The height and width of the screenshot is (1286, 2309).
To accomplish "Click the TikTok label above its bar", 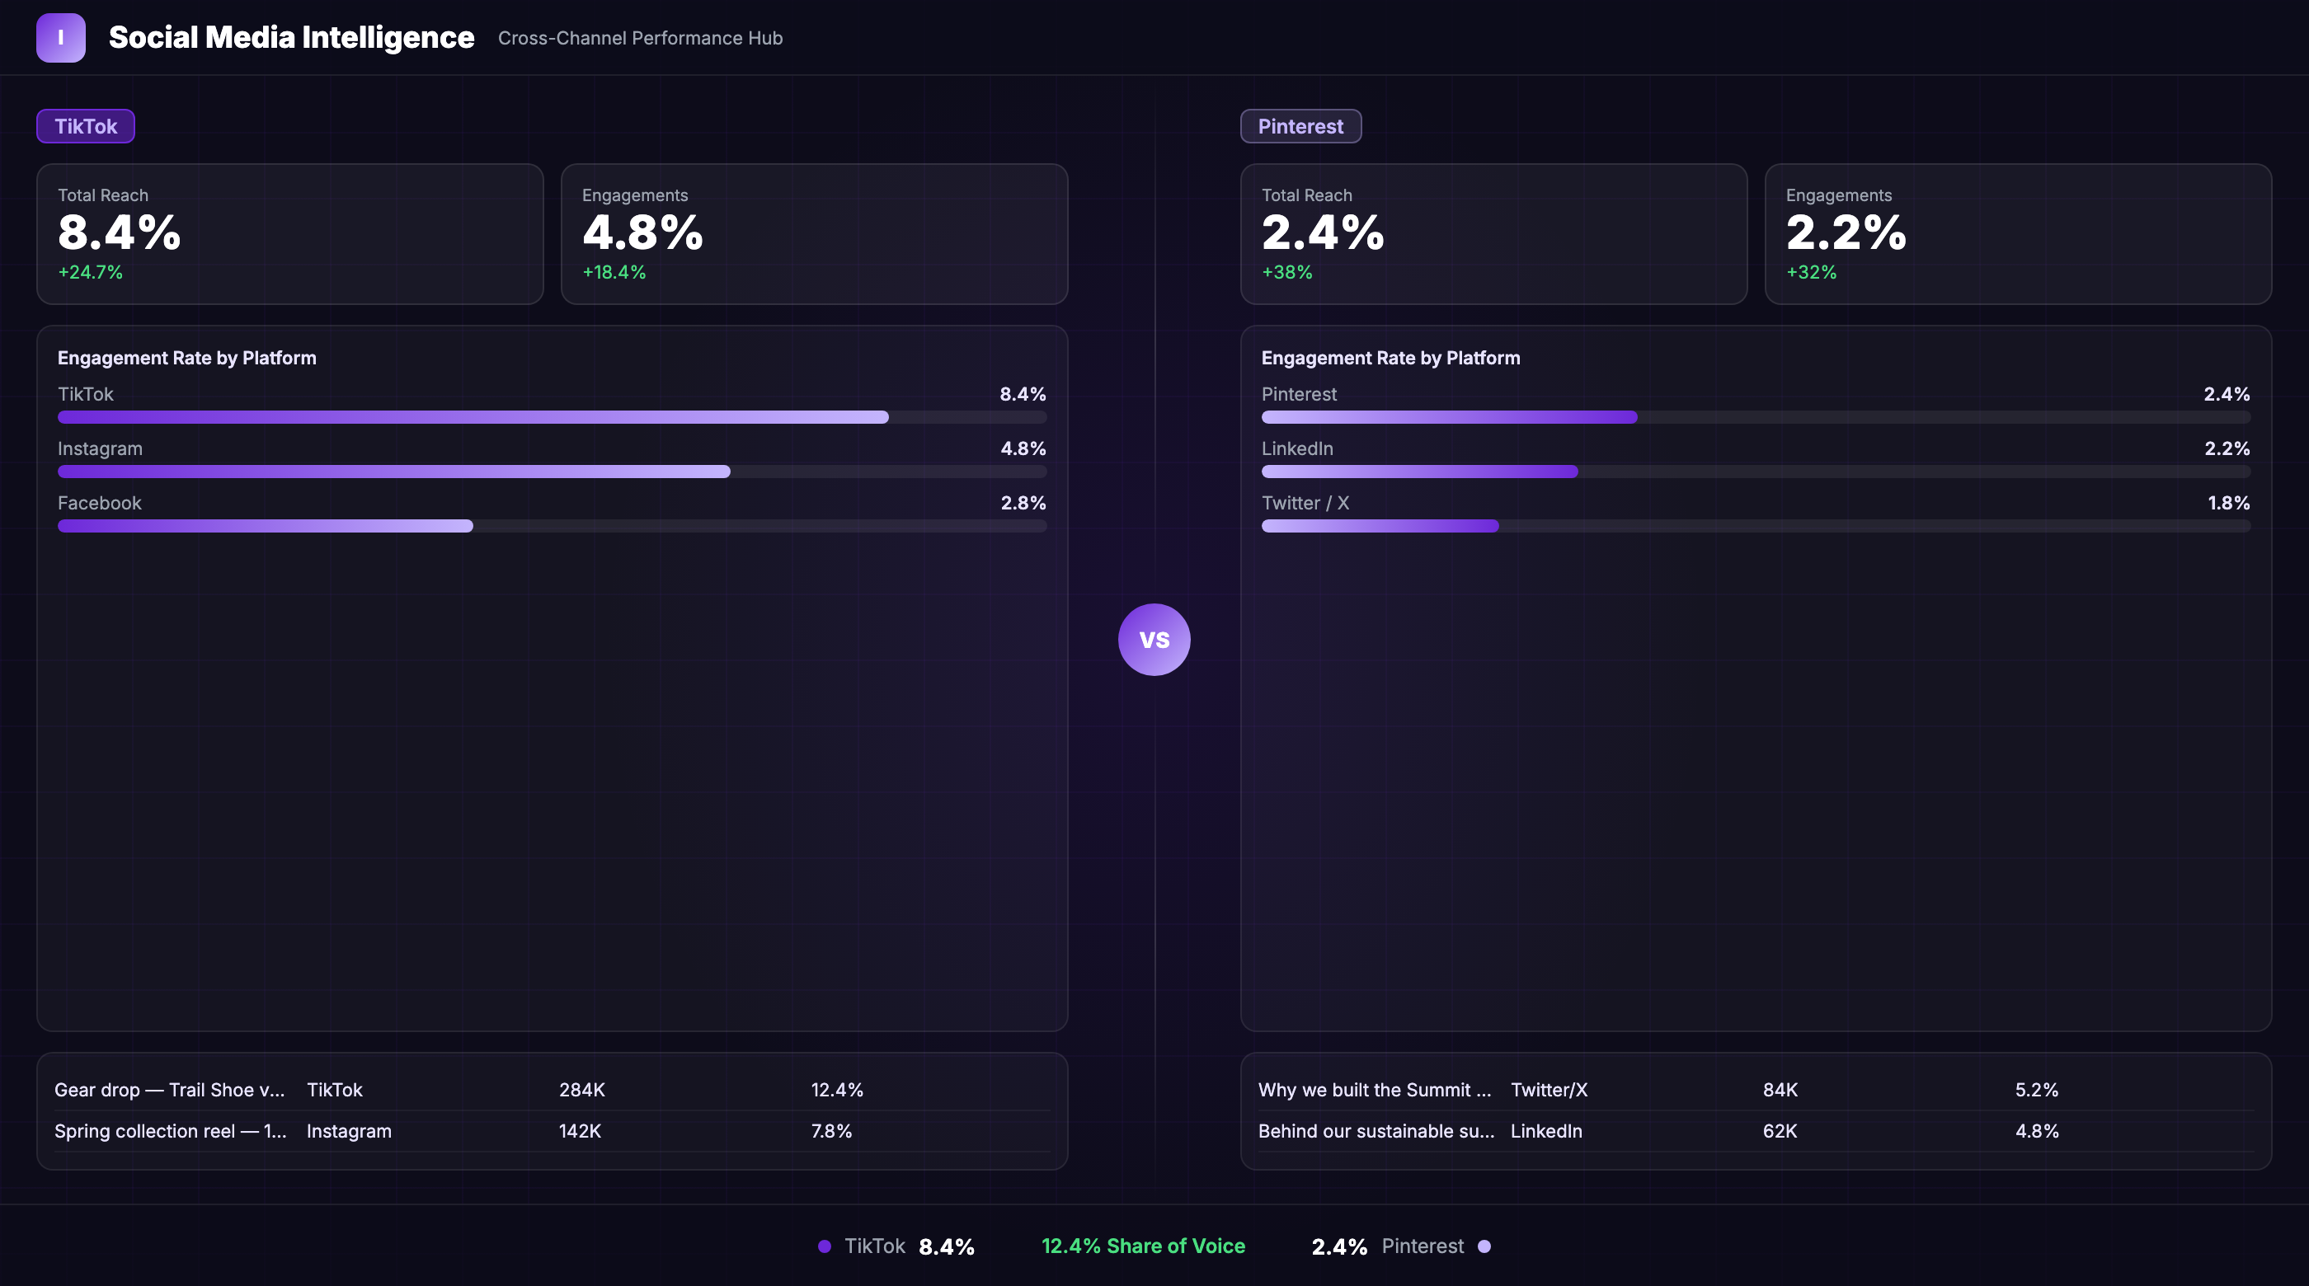I will click(x=86, y=394).
